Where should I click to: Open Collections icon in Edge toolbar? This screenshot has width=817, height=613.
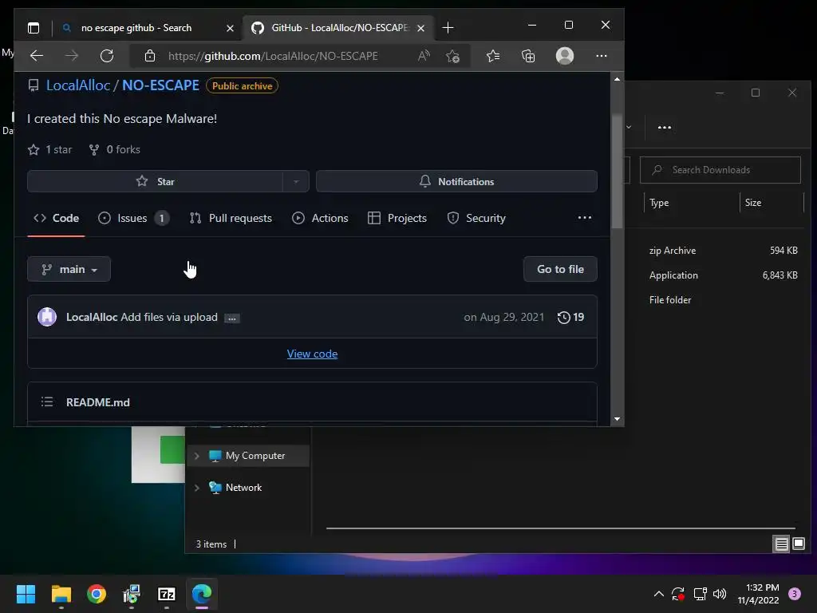528,56
